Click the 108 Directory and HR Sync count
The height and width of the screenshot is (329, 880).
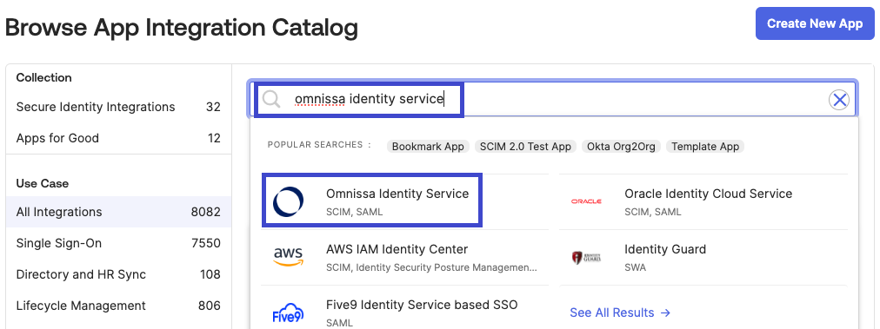[x=210, y=274]
